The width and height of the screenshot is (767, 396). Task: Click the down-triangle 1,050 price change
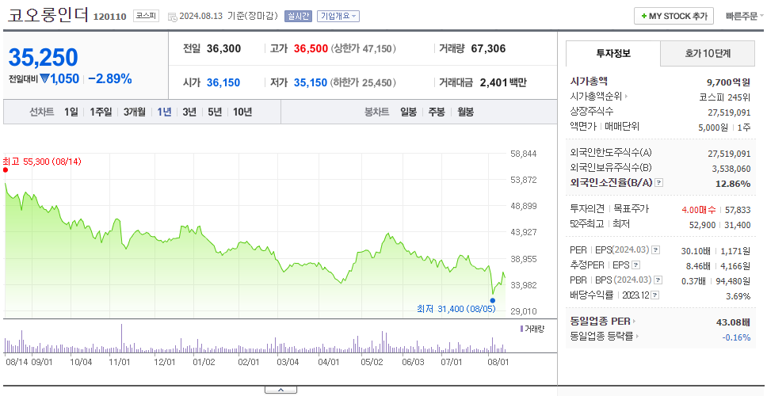(59, 78)
